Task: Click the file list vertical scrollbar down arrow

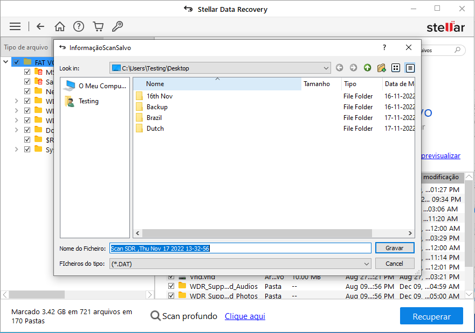Action: coord(469,294)
